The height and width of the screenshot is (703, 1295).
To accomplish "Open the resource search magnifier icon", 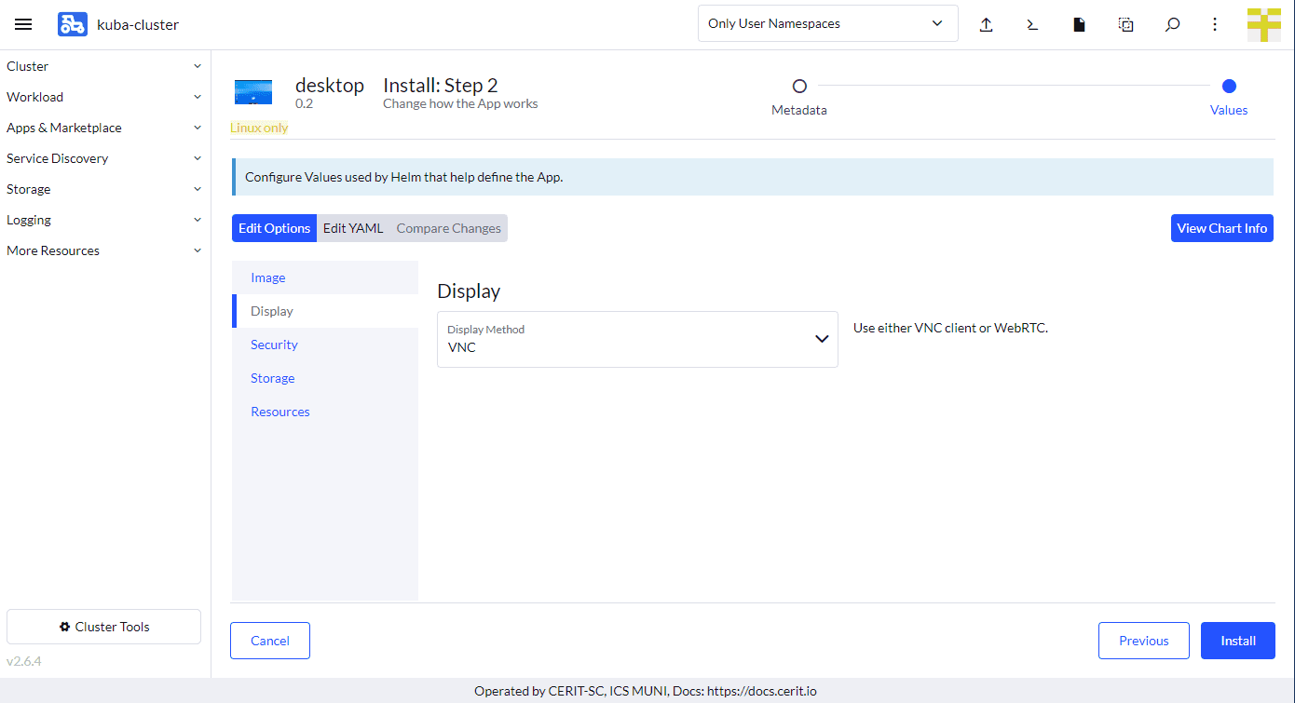I will (1172, 24).
